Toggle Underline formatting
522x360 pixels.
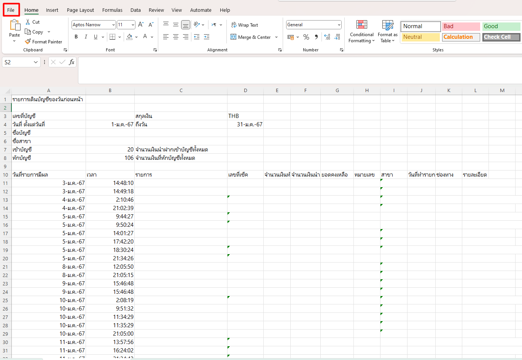tap(95, 37)
